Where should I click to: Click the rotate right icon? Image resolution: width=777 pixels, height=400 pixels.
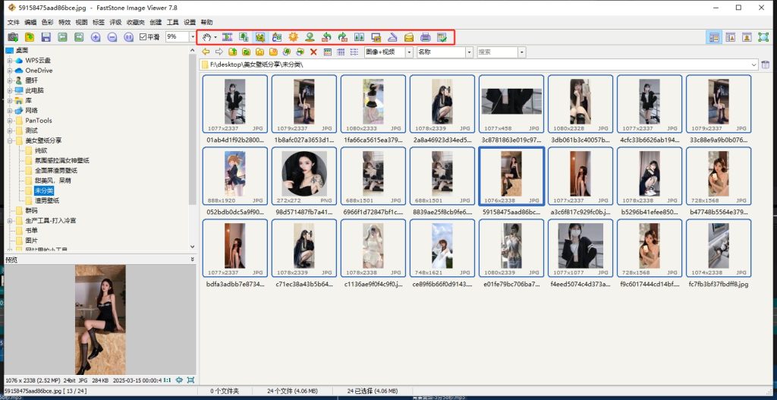pos(343,36)
